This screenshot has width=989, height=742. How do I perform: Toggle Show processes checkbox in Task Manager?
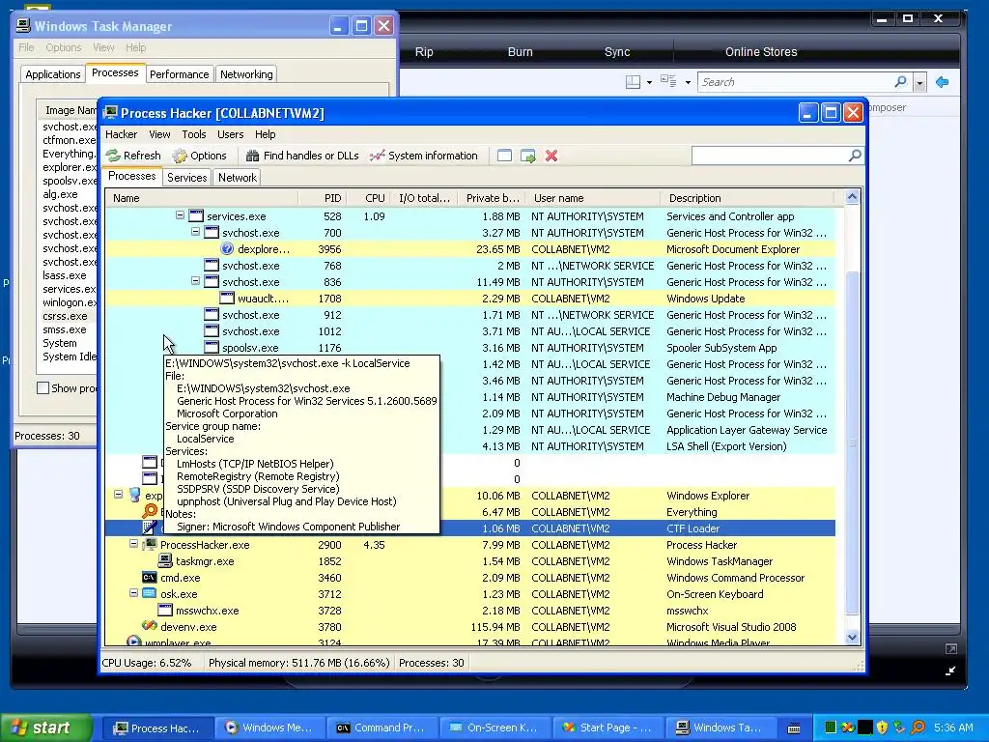42,388
